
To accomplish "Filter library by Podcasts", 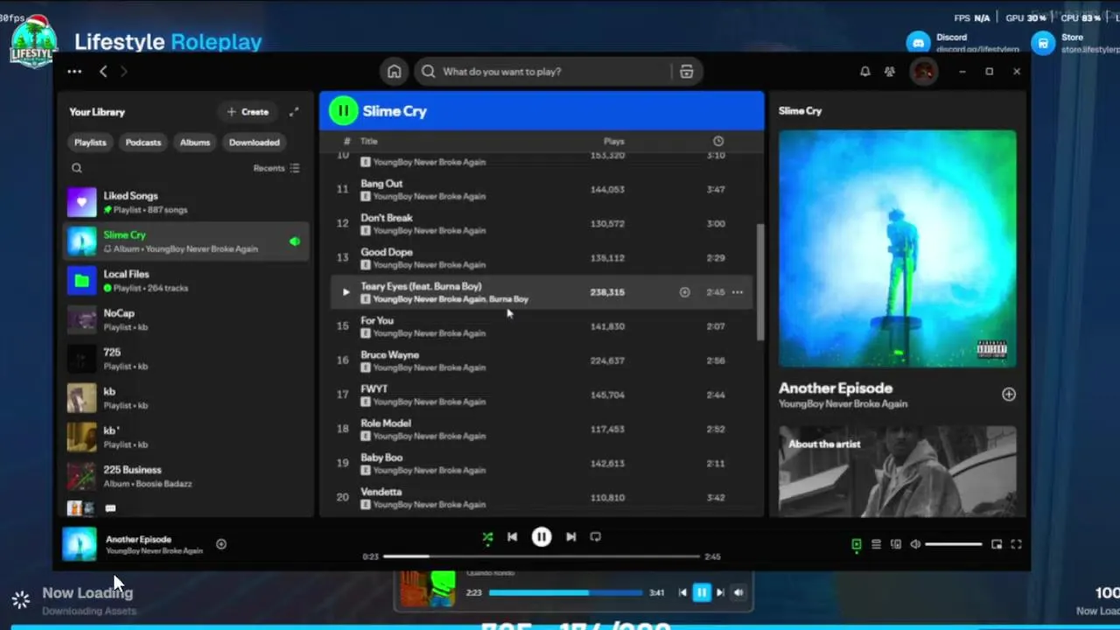I will [143, 143].
